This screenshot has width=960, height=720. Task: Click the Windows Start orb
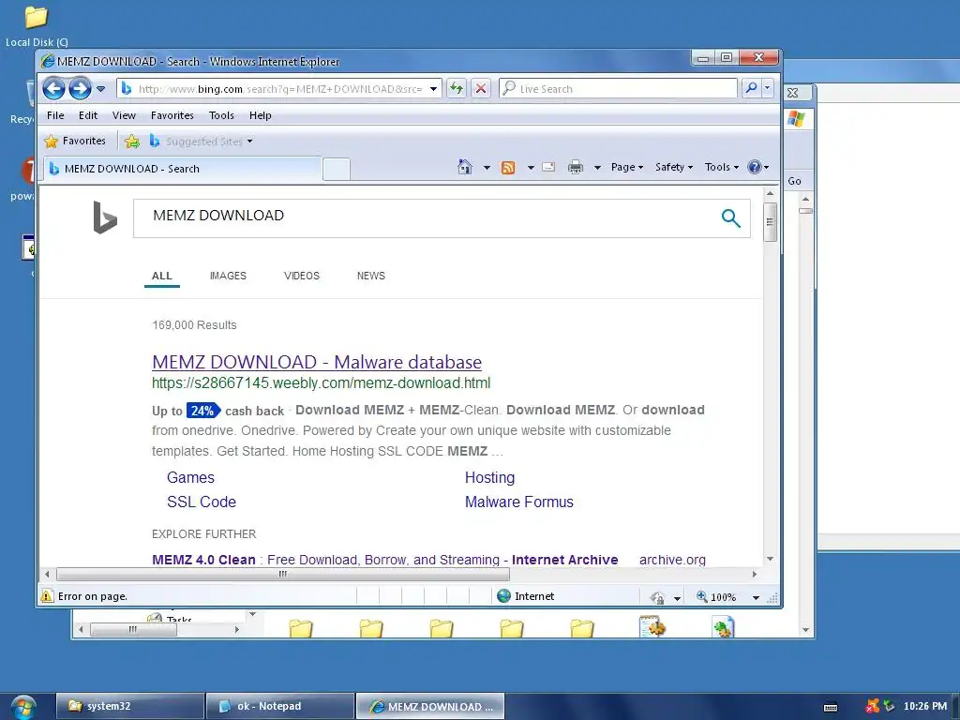point(23,707)
